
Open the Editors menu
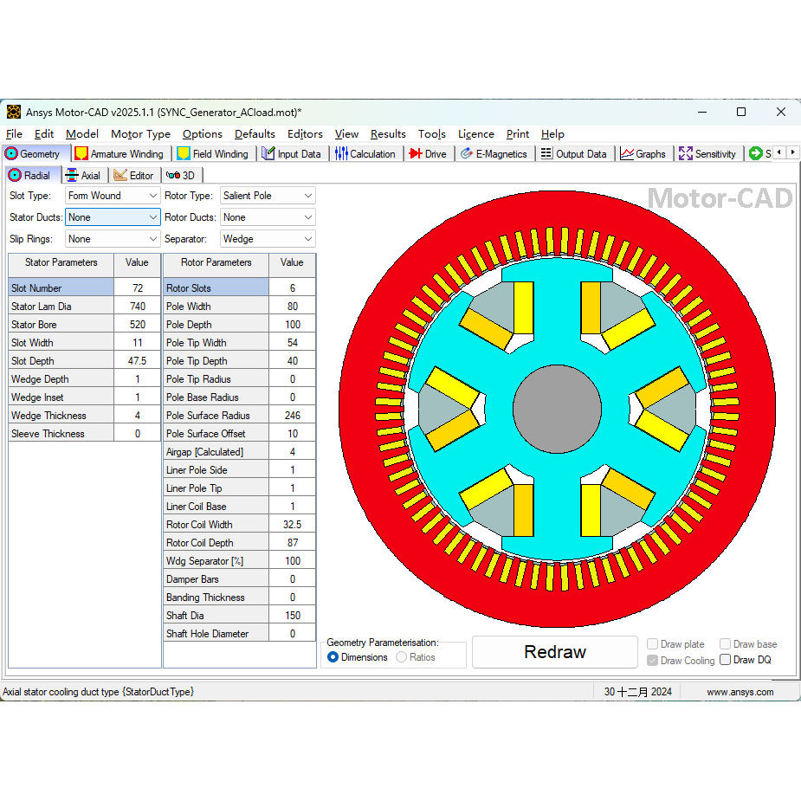(x=305, y=134)
